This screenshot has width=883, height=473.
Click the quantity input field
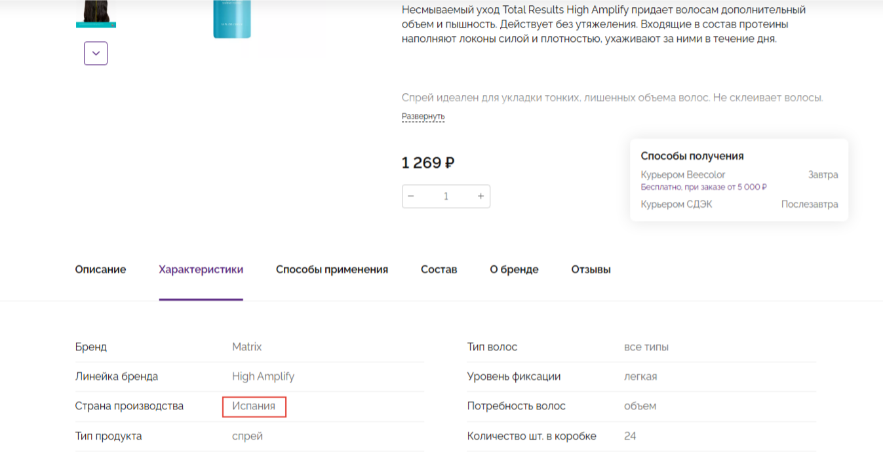(x=446, y=197)
